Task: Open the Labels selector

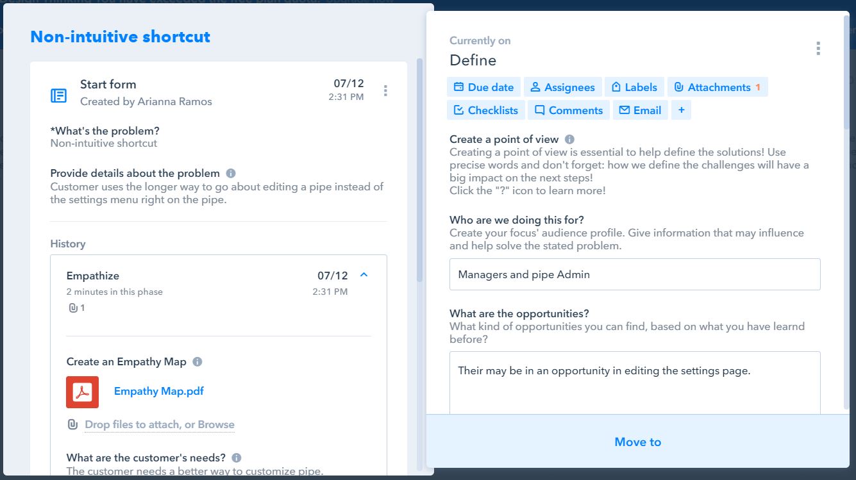Action: coord(634,87)
